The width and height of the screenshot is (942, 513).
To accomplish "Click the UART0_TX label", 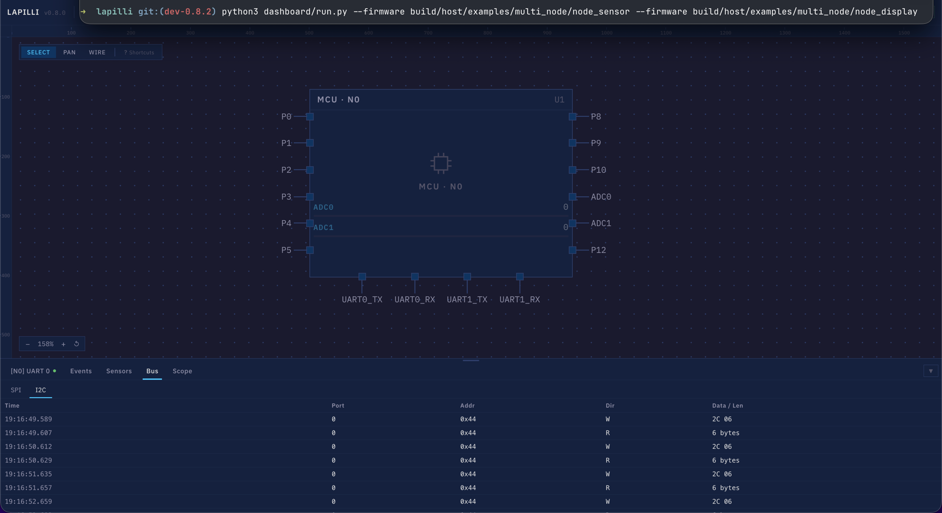I will coord(362,300).
